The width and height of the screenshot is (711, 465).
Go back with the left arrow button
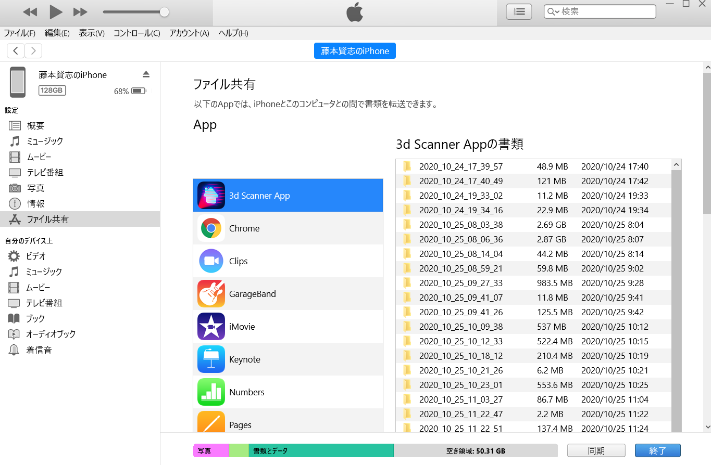tap(16, 50)
